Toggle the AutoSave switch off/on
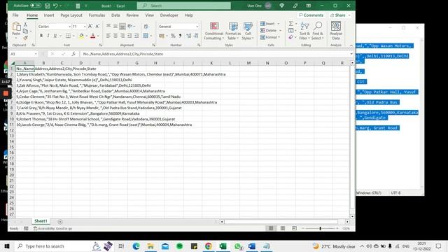 coord(36,6)
